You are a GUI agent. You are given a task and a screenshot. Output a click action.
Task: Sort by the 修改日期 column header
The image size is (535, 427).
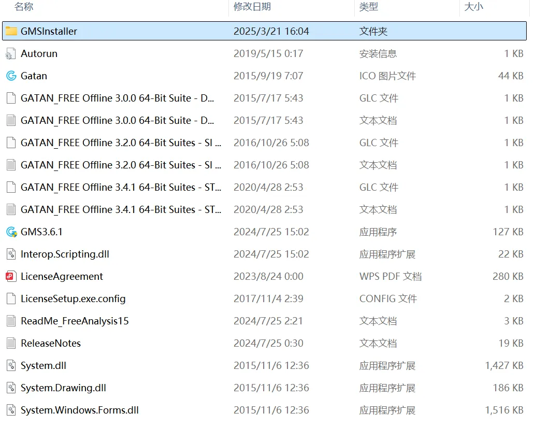(x=252, y=7)
